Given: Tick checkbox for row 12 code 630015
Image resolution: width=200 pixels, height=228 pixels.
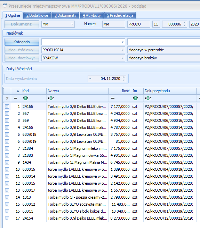Looking at the screenshot, I should click(x=7, y=183).
